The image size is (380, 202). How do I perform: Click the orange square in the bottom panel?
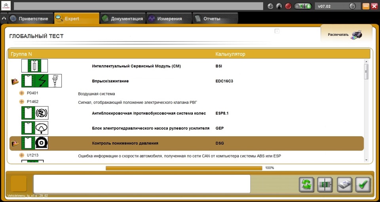pyautogui.click(x=19, y=183)
